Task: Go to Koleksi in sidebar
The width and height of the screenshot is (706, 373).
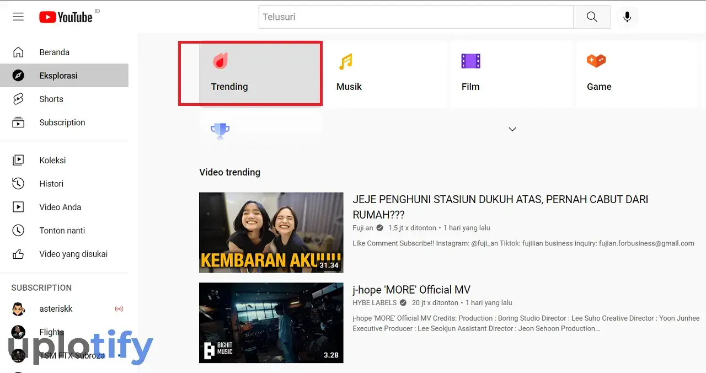Action: coord(64,160)
